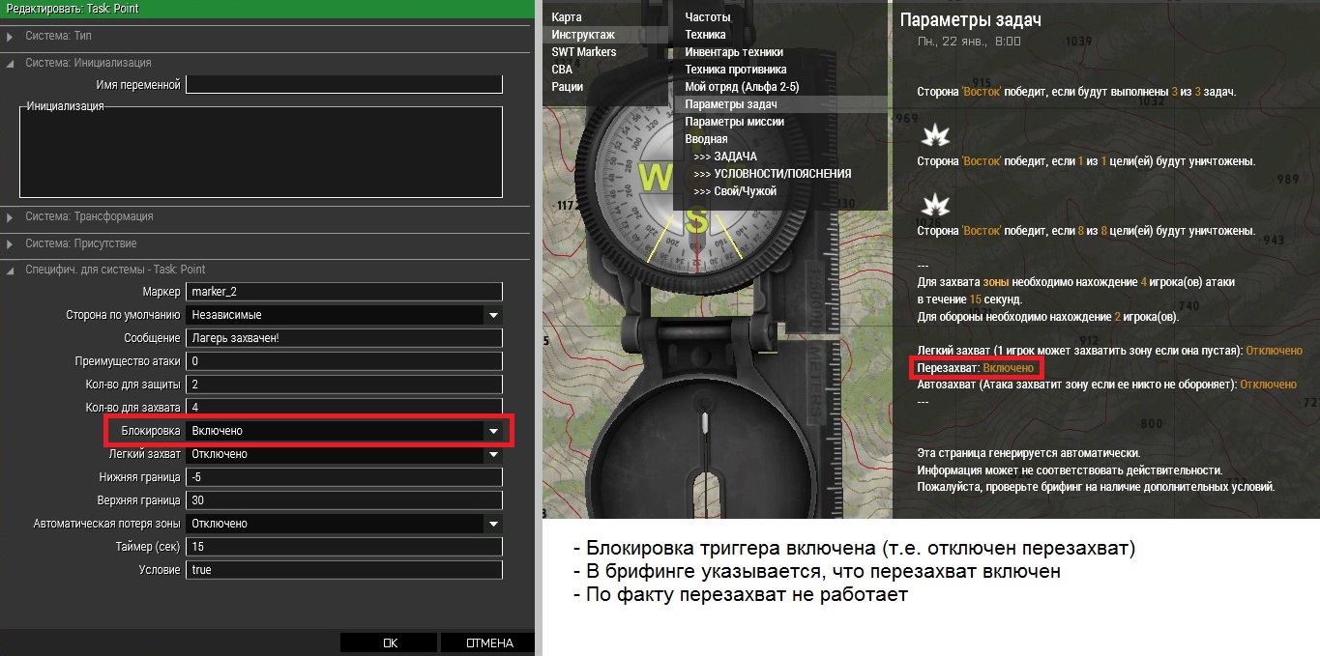Screen dimensions: 1320x656
Task: Open the Легкий захват dropdown
Action: click(x=493, y=454)
